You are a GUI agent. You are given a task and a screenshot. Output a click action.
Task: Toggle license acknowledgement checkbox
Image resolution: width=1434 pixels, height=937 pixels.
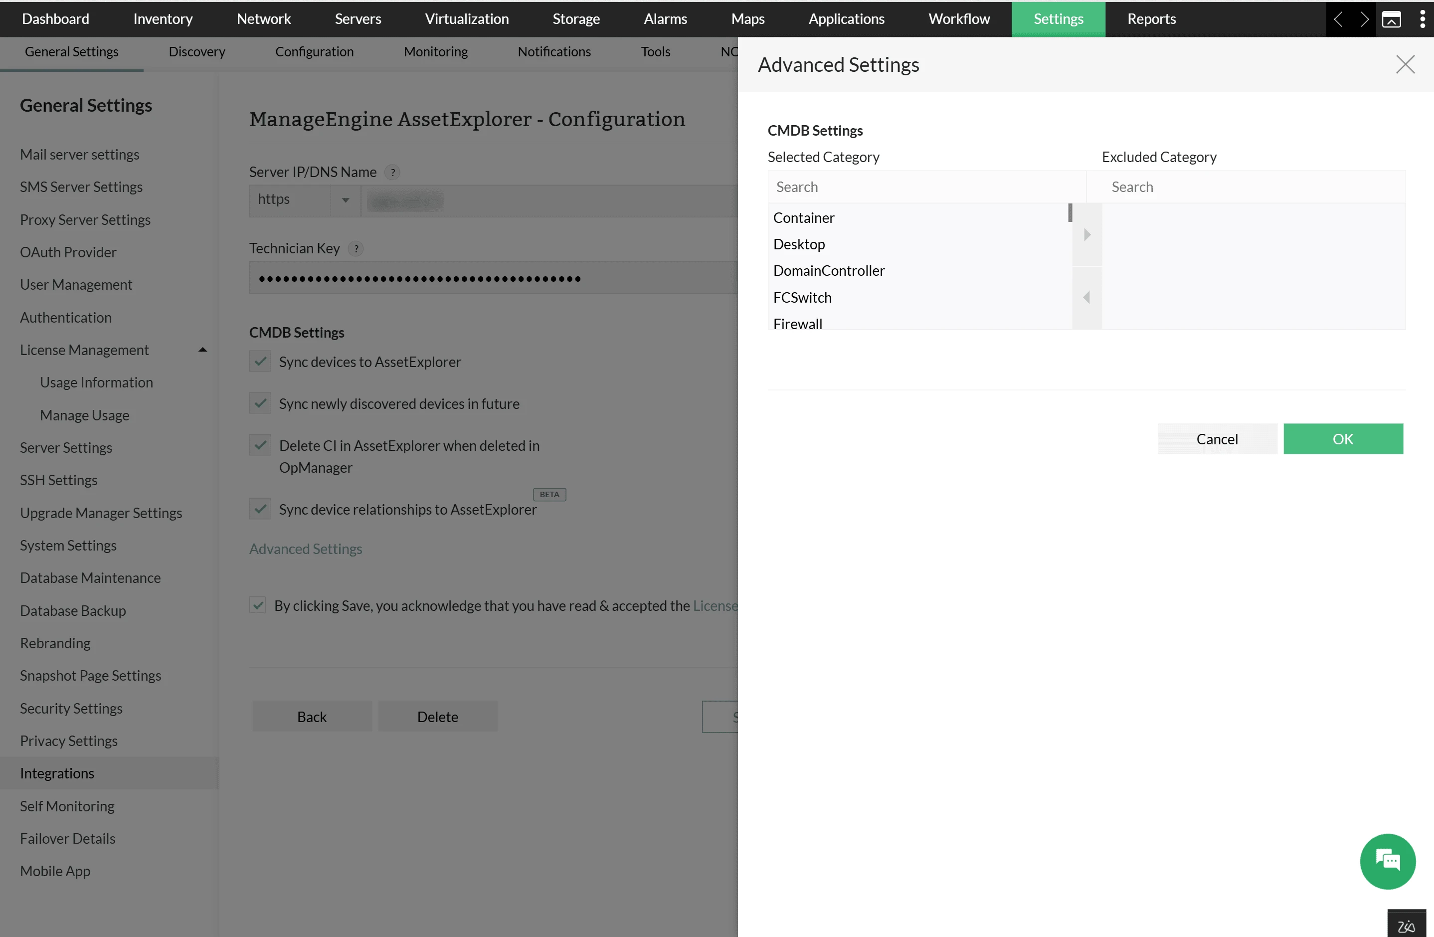click(258, 605)
